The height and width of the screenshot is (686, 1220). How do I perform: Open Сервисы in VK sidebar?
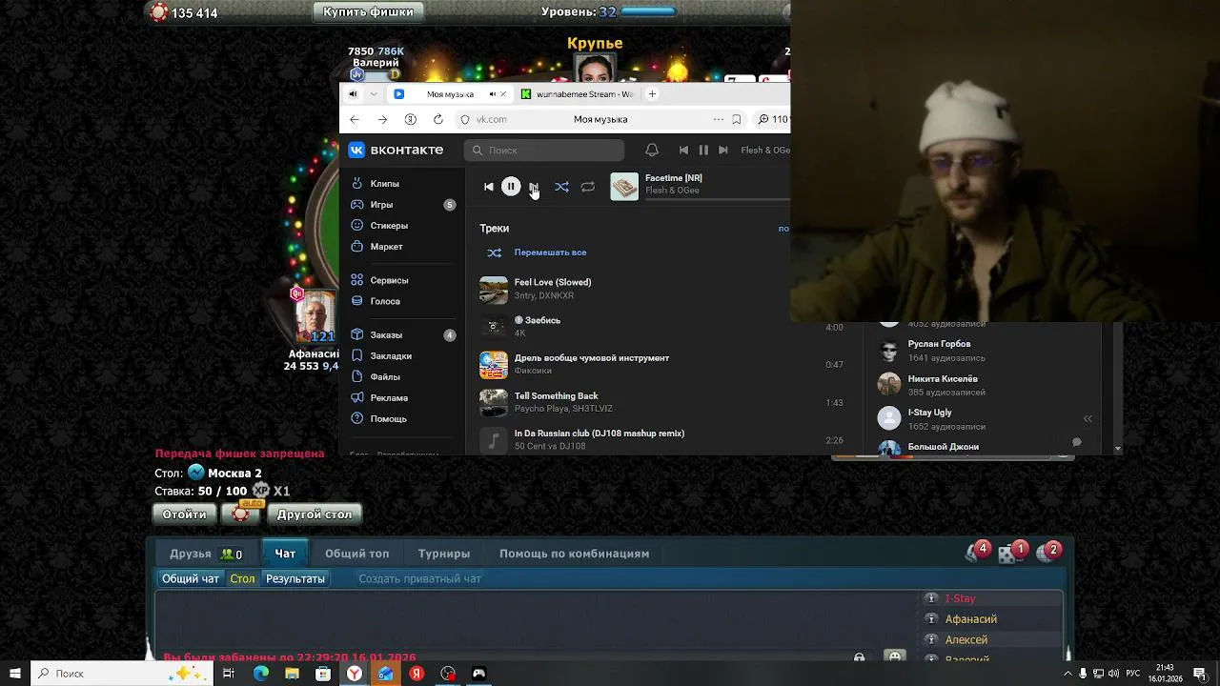pyautogui.click(x=389, y=280)
